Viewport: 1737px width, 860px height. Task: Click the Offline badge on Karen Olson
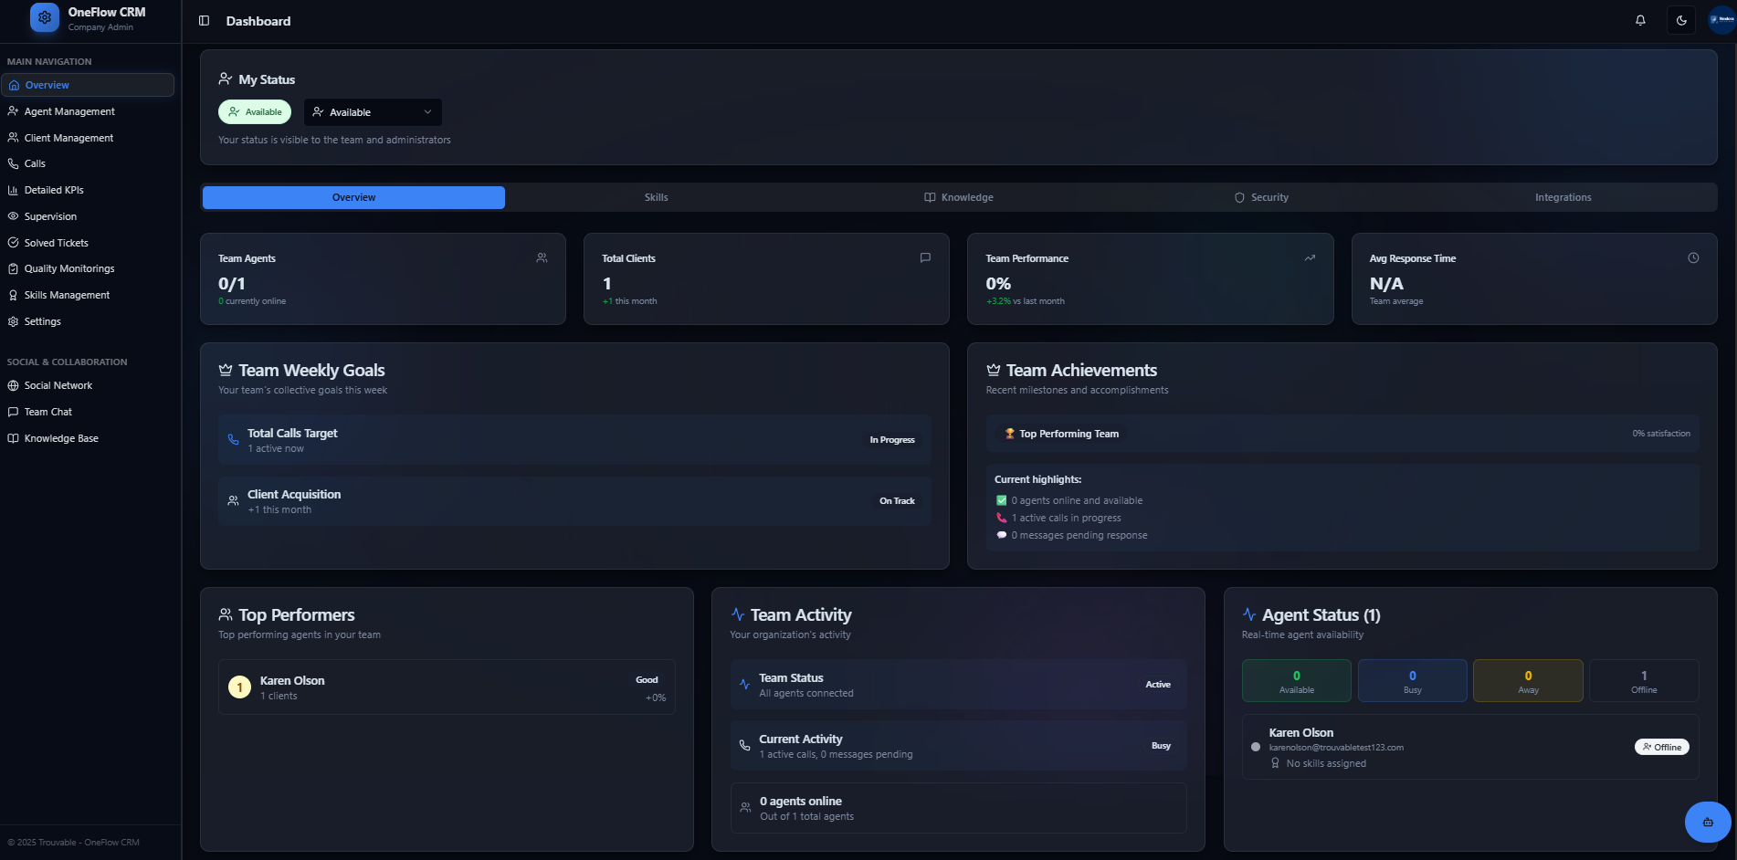point(1661,747)
